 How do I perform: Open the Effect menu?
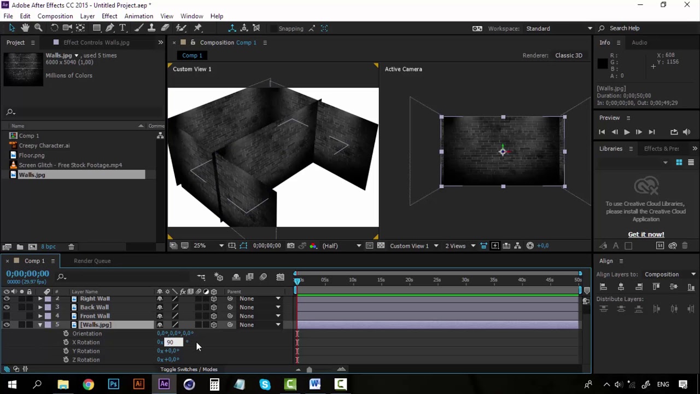[109, 16]
